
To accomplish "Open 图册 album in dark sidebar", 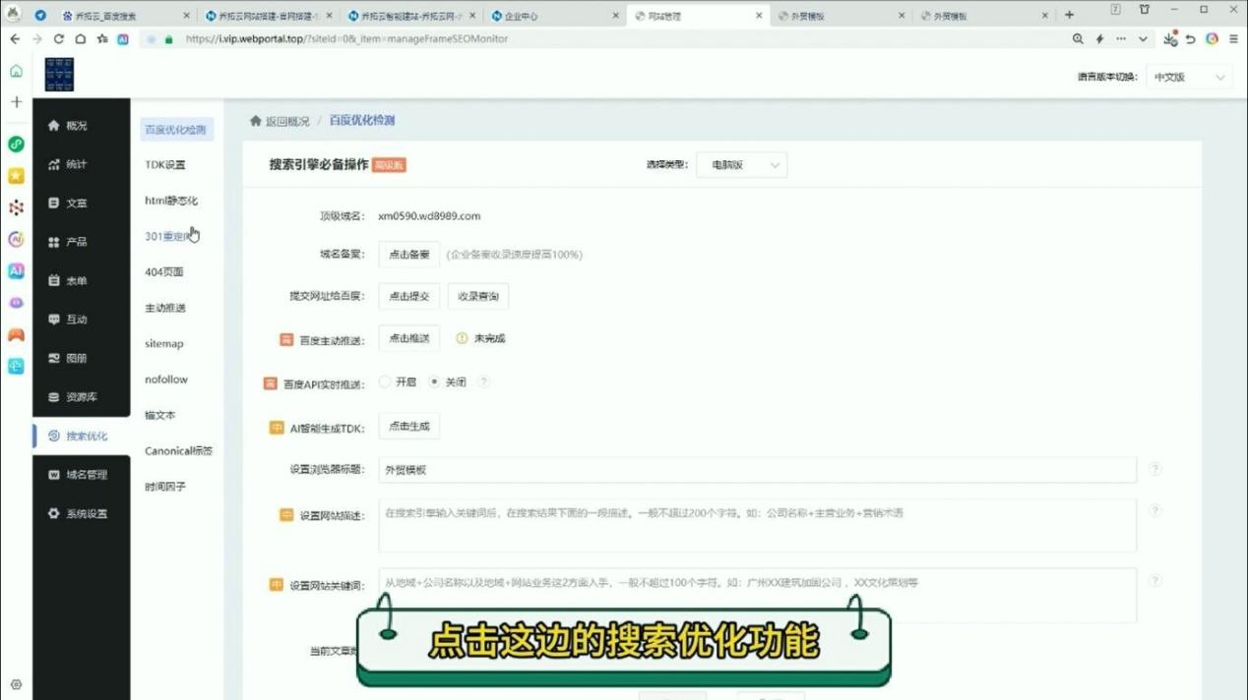I will point(68,359).
